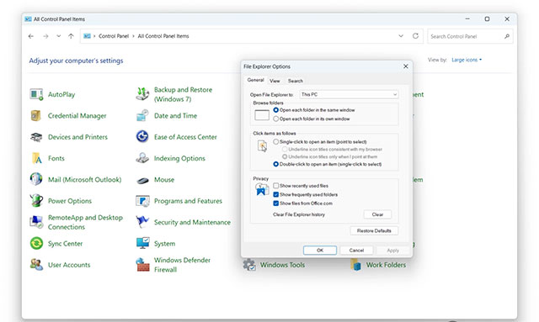
Task: Expand chevron after Control Panel breadcrumb
Action: click(x=133, y=36)
